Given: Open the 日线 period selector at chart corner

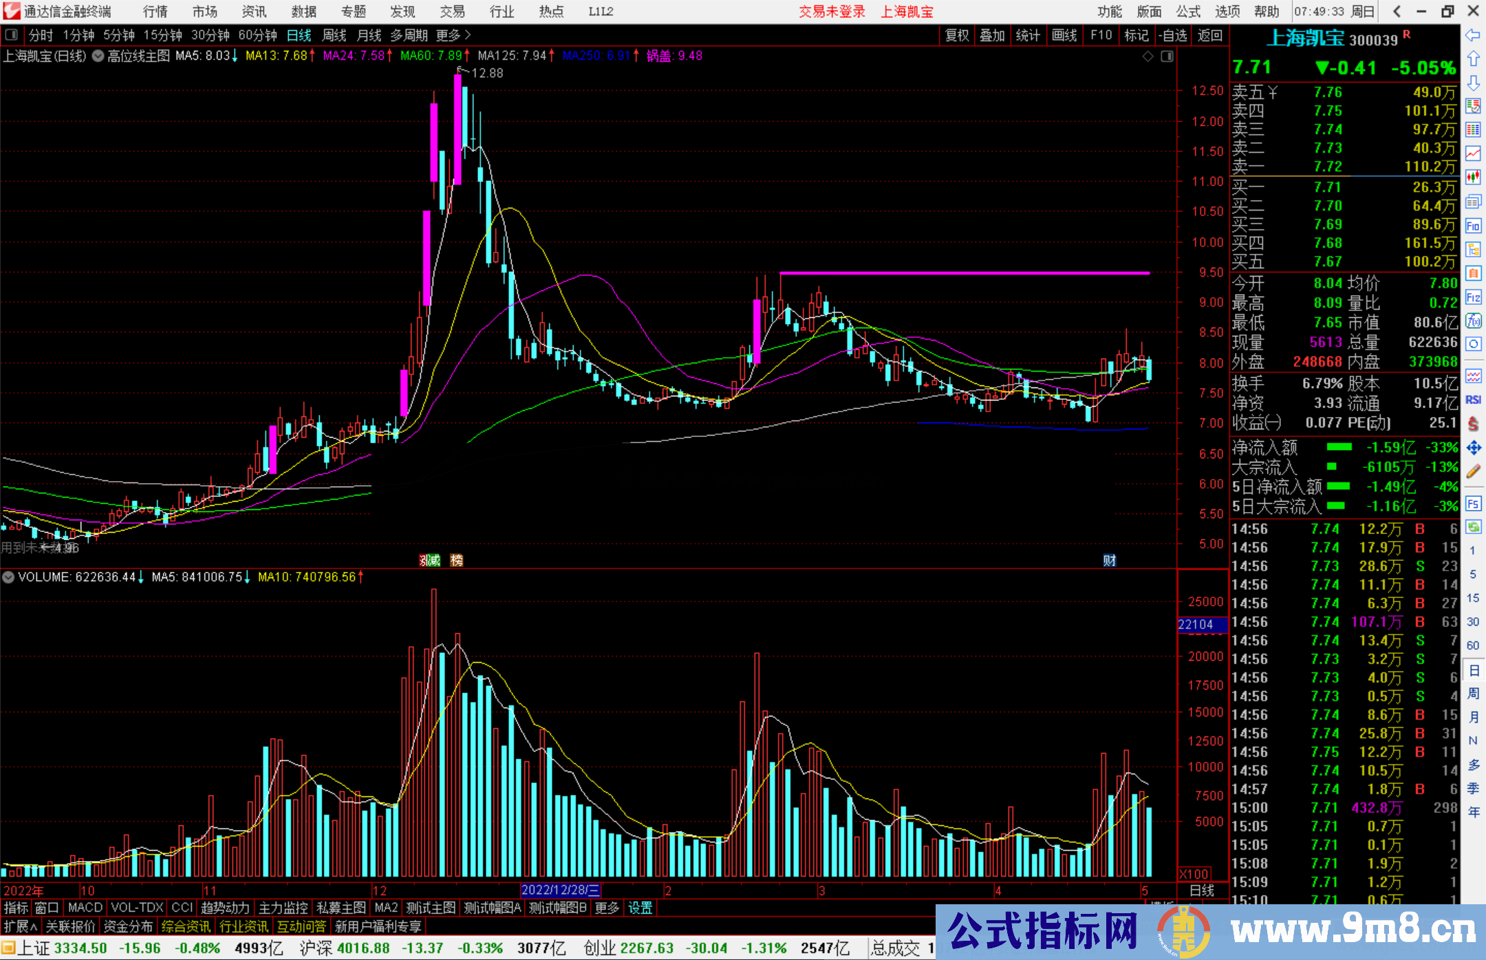Looking at the screenshot, I should click(x=1202, y=890).
